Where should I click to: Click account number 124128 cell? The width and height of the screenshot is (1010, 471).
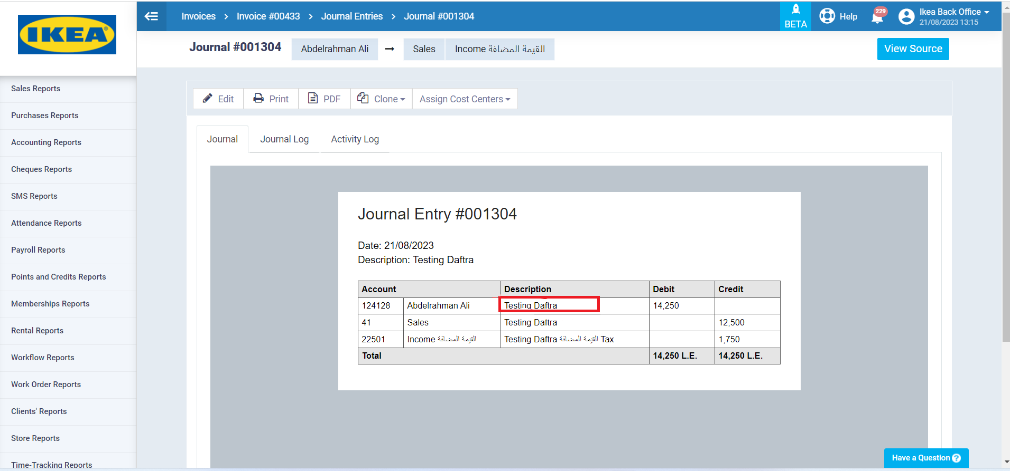click(x=381, y=306)
